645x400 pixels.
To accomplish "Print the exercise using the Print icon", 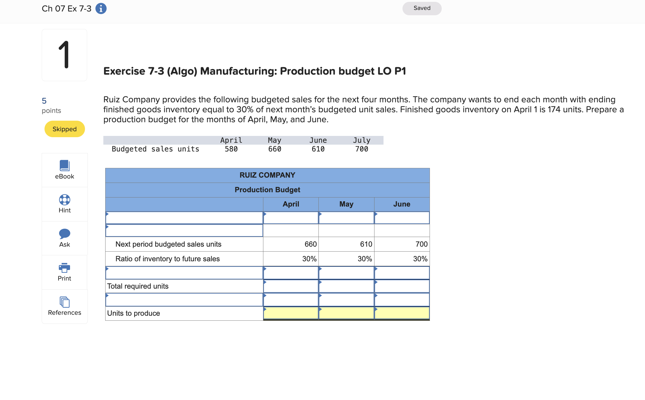I will (x=64, y=272).
